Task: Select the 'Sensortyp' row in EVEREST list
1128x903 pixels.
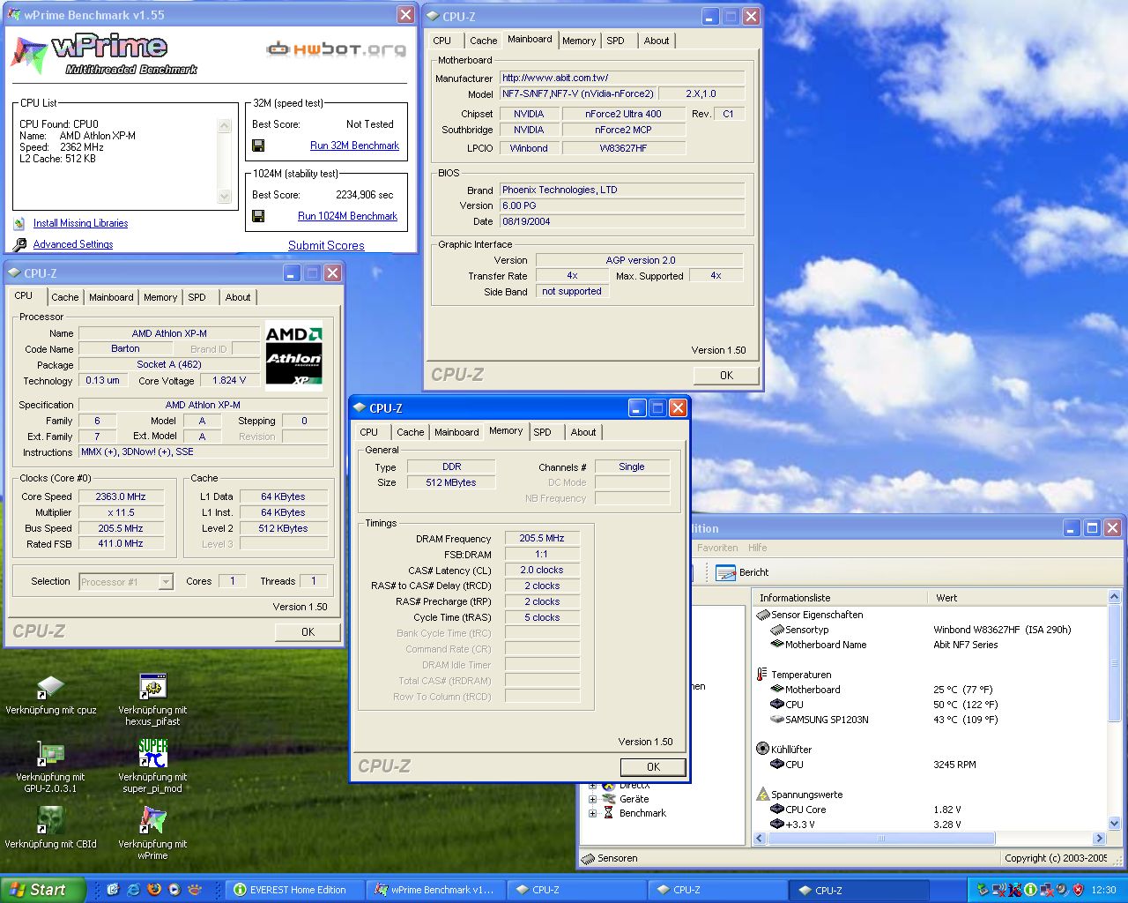Action: pyautogui.click(x=931, y=630)
